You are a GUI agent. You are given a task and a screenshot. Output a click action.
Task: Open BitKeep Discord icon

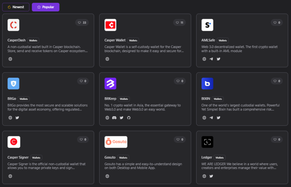[x=114, y=118]
